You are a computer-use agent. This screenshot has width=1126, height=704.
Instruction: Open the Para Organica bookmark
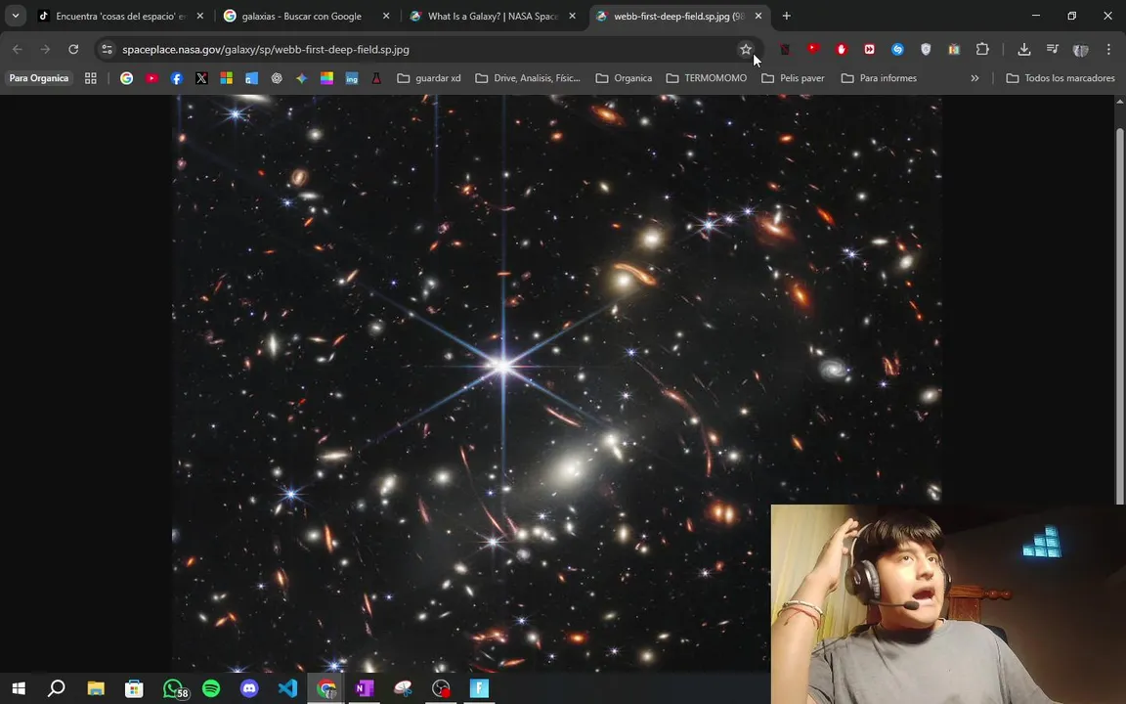(x=39, y=78)
